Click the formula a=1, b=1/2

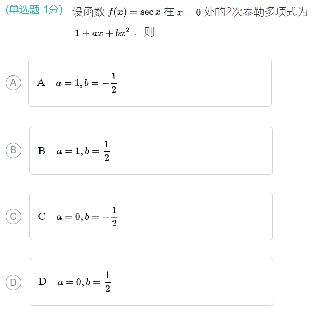83,151
